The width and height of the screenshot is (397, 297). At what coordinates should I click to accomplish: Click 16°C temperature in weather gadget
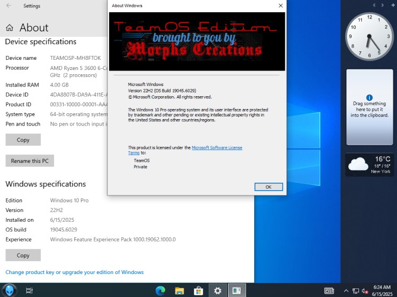(383, 159)
